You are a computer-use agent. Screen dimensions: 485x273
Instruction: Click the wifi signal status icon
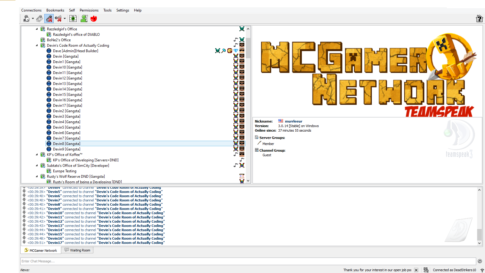[482, 270]
